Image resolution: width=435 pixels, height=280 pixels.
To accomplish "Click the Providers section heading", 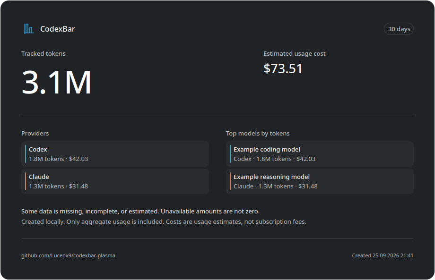I will click(35, 133).
